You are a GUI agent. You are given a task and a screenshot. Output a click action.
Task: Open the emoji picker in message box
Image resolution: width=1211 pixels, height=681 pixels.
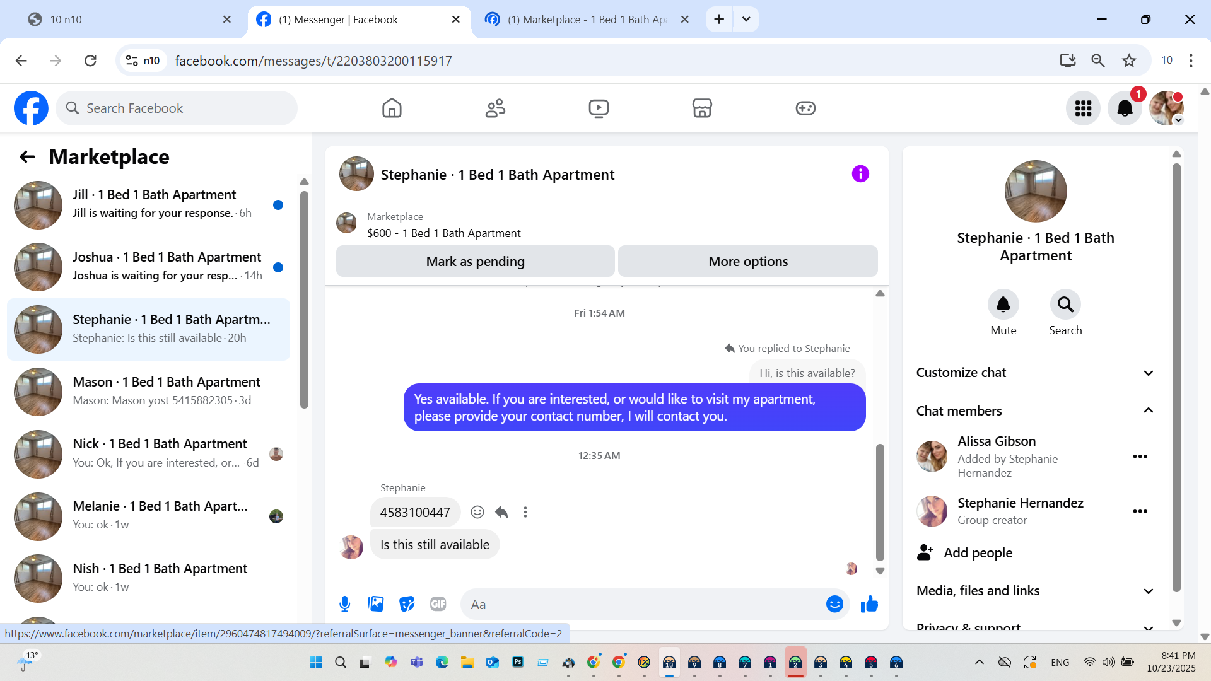point(834,604)
